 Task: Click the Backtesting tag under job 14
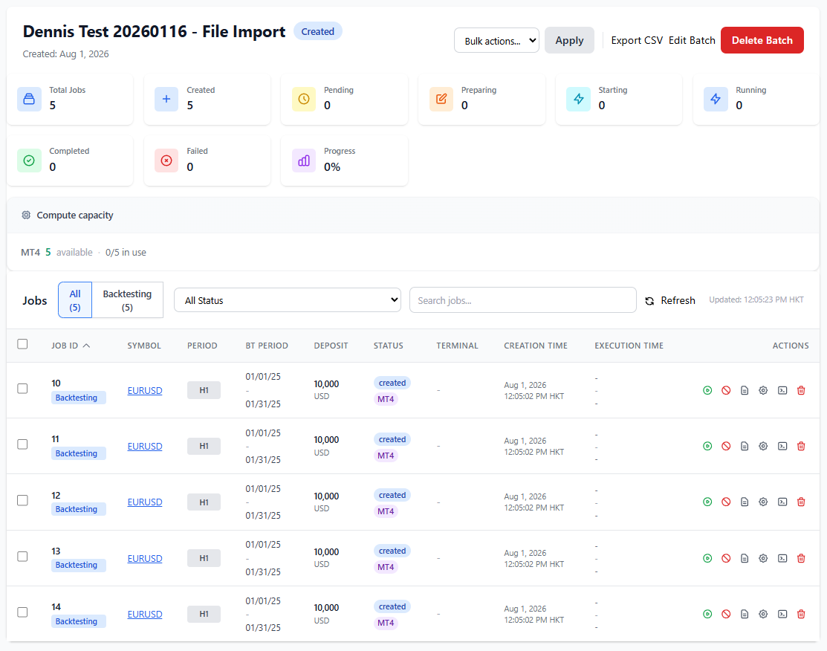coord(78,621)
